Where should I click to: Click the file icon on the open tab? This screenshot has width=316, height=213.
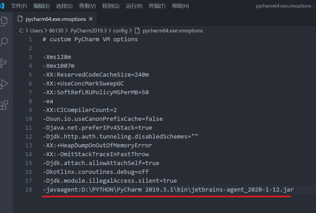point(20,19)
